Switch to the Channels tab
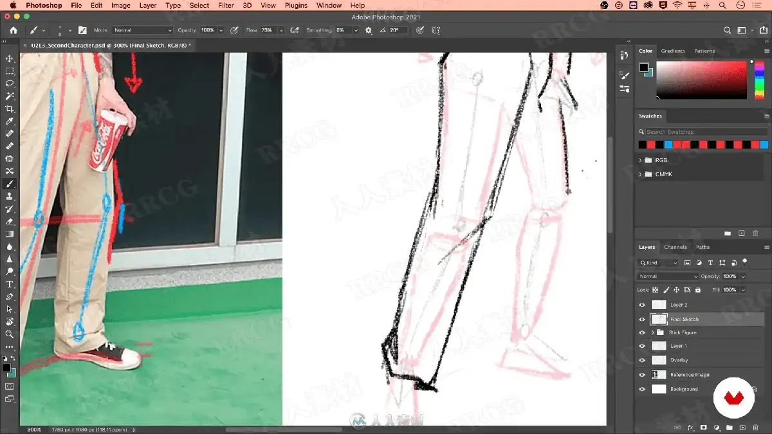The height and width of the screenshot is (434, 772). pos(675,247)
